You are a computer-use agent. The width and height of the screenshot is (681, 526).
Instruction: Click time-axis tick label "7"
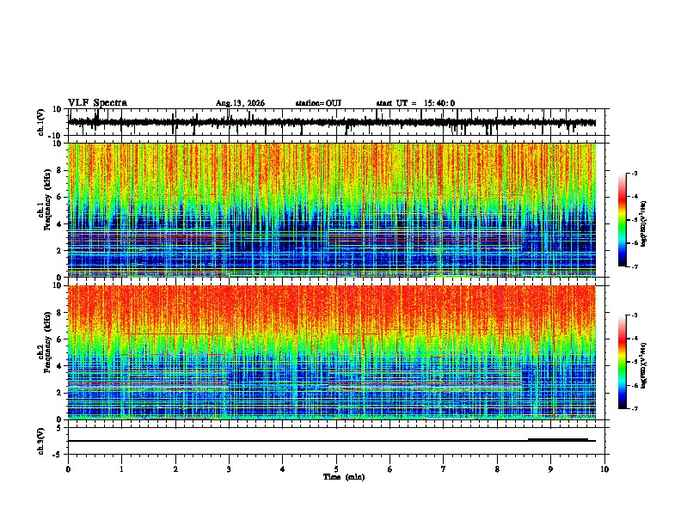point(444,469)
